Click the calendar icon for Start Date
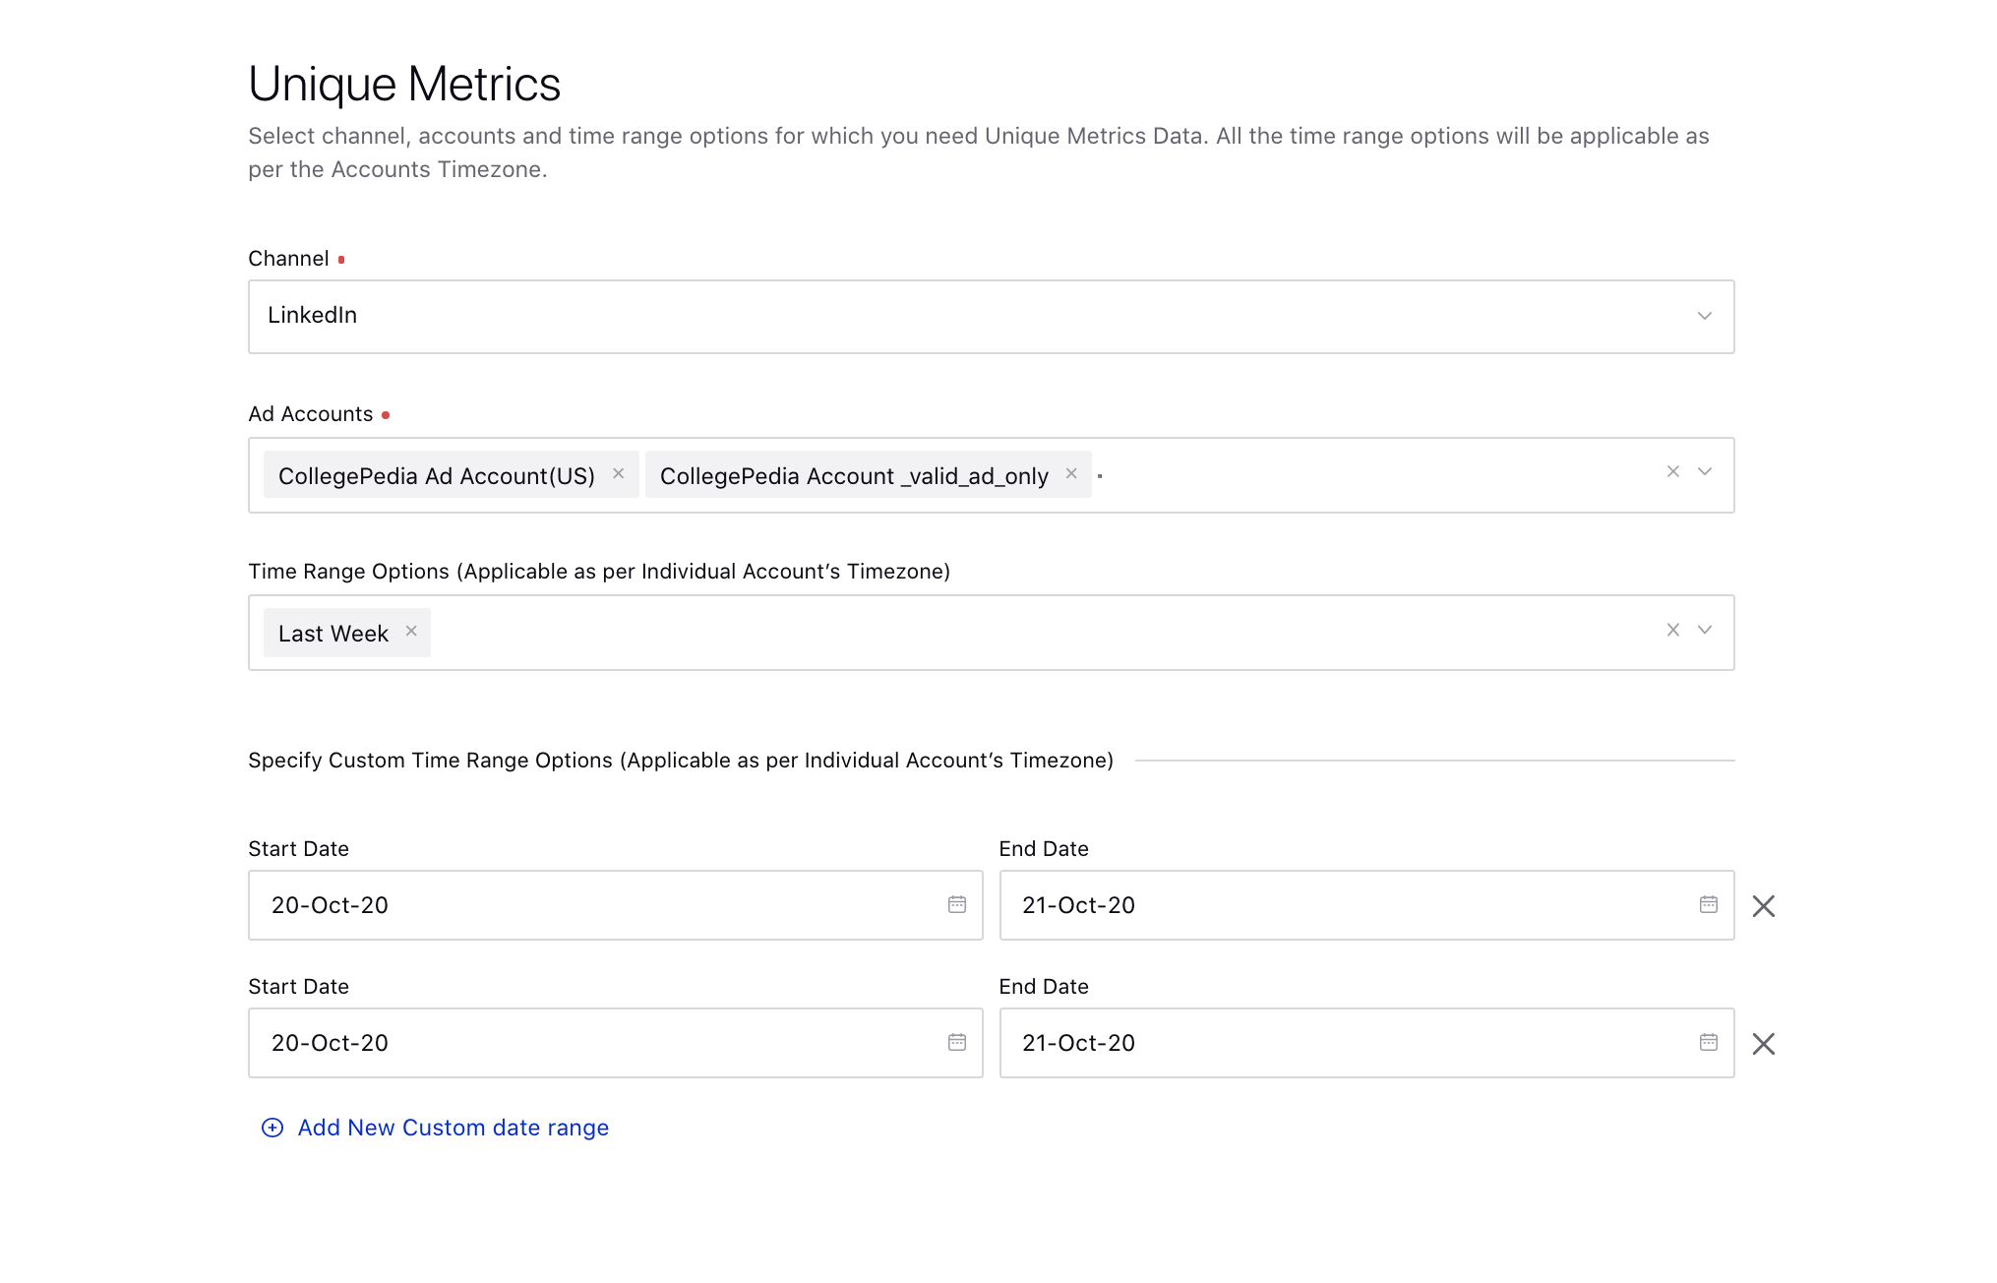Image resolution: width=1997 pixels, height=1283 pixels. click(x=956, y=904)
